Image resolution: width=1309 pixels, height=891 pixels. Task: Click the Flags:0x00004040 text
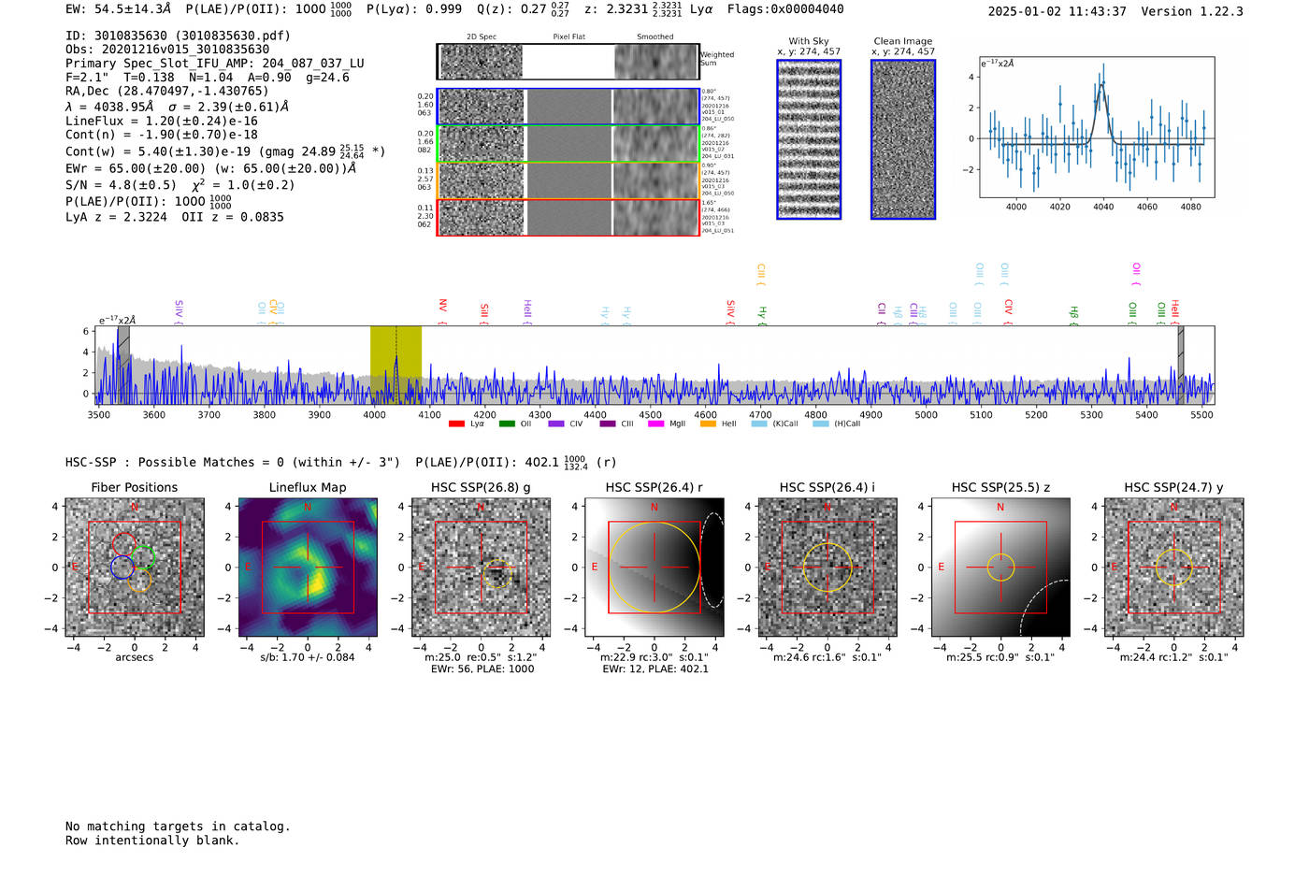coord(785,9)
